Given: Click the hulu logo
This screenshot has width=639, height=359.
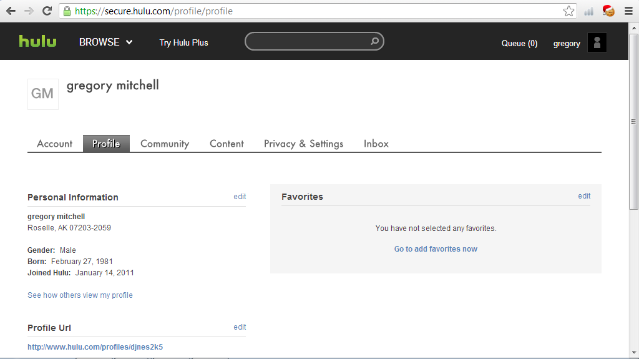Looking at the screenshot, I should 38,41.
